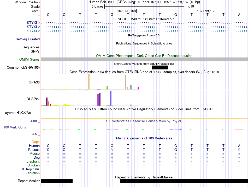This screenshot has height=187, width=248.
Task: Click the 4.88 PhyloP upper limit value
Action: coord(33,121)
